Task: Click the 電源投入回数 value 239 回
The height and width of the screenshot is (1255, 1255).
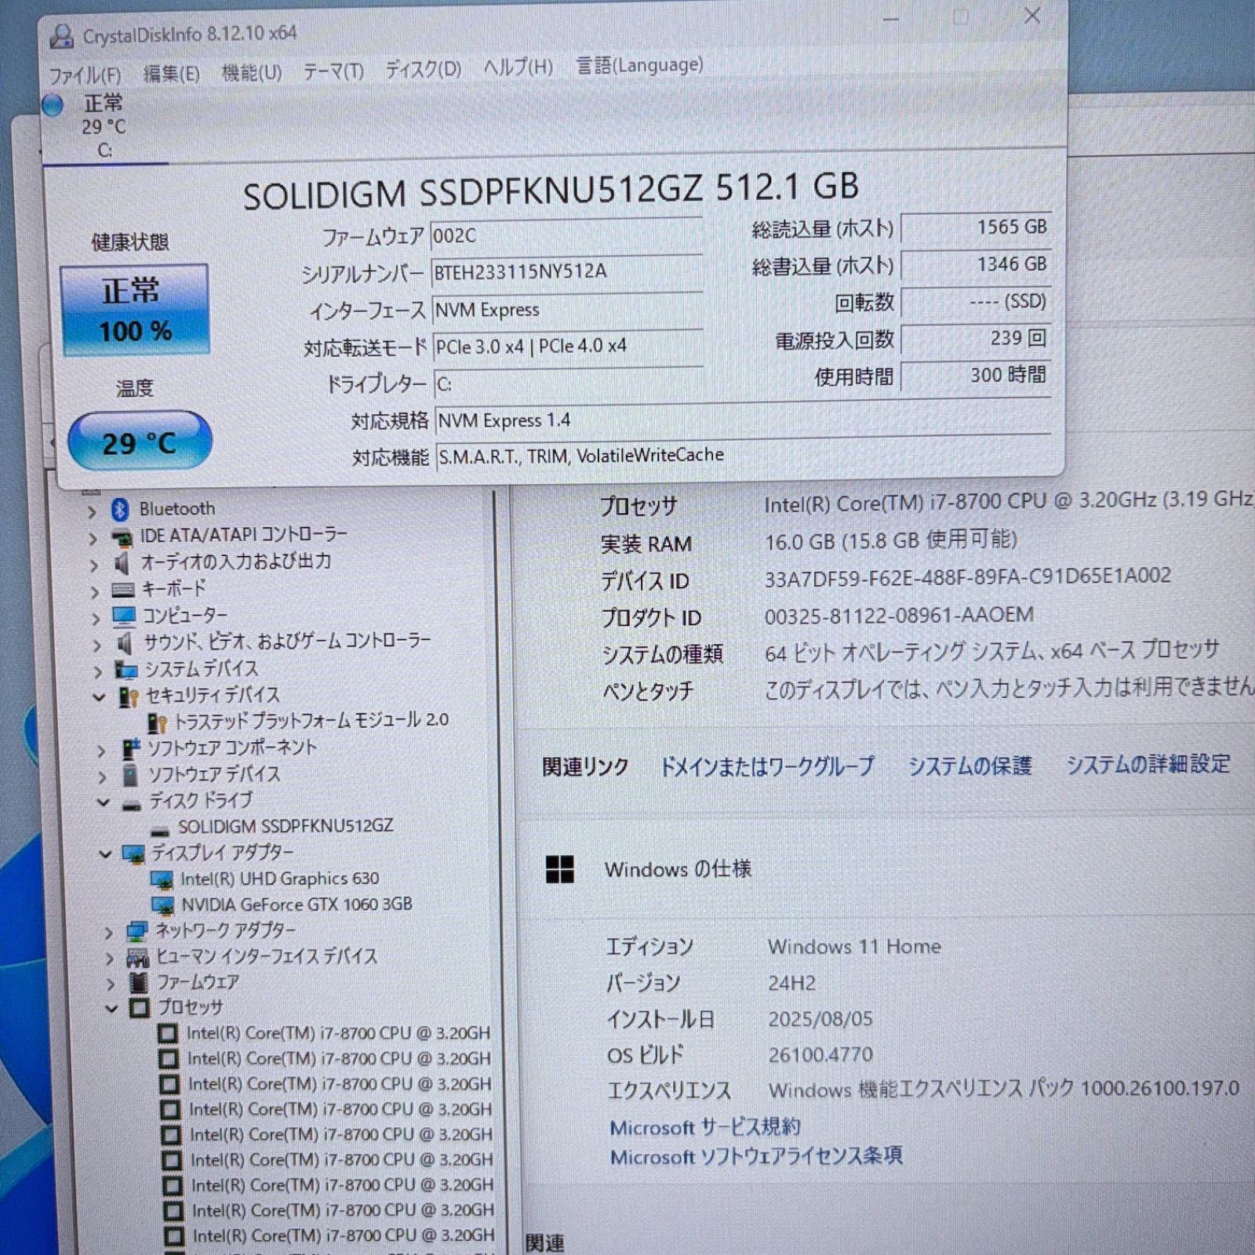Action: coord(976,339)
